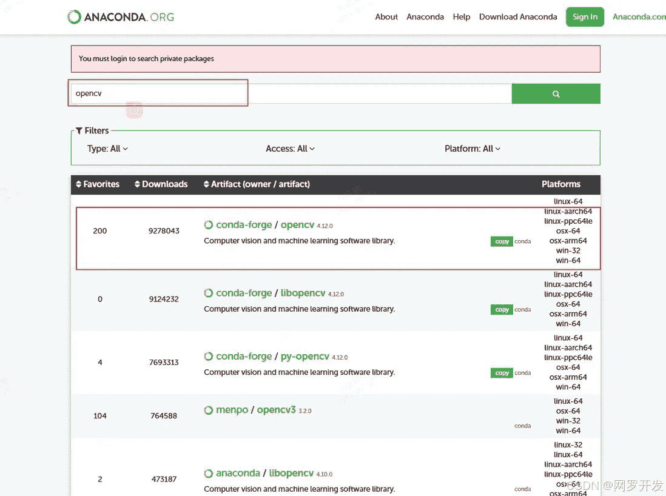Open the Help menu item
Viewport: 666px width, 496px height.
461,17
